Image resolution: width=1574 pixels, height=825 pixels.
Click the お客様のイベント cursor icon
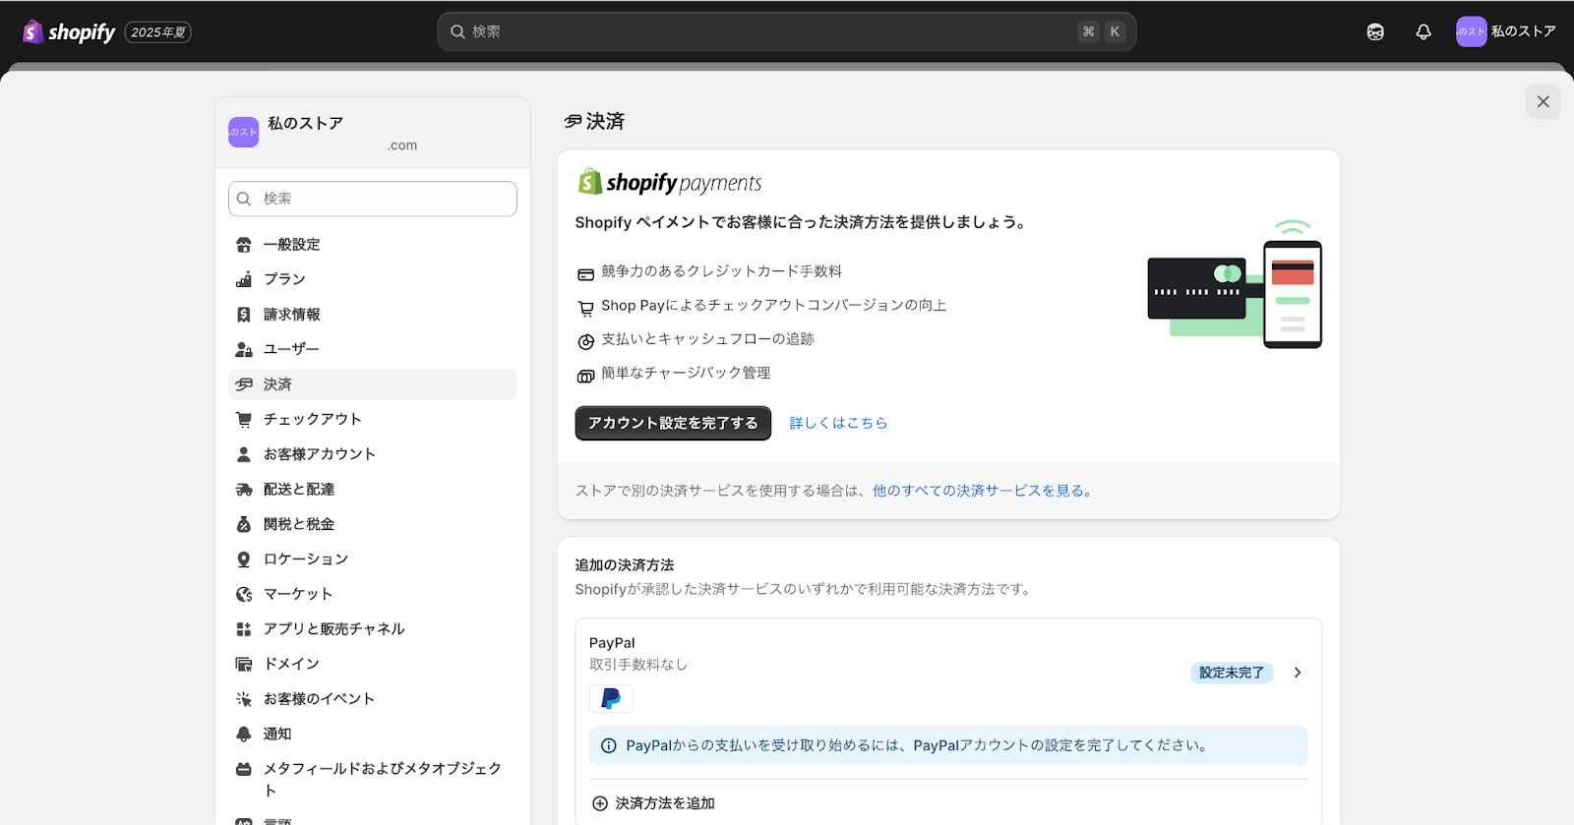click(244, 699)
